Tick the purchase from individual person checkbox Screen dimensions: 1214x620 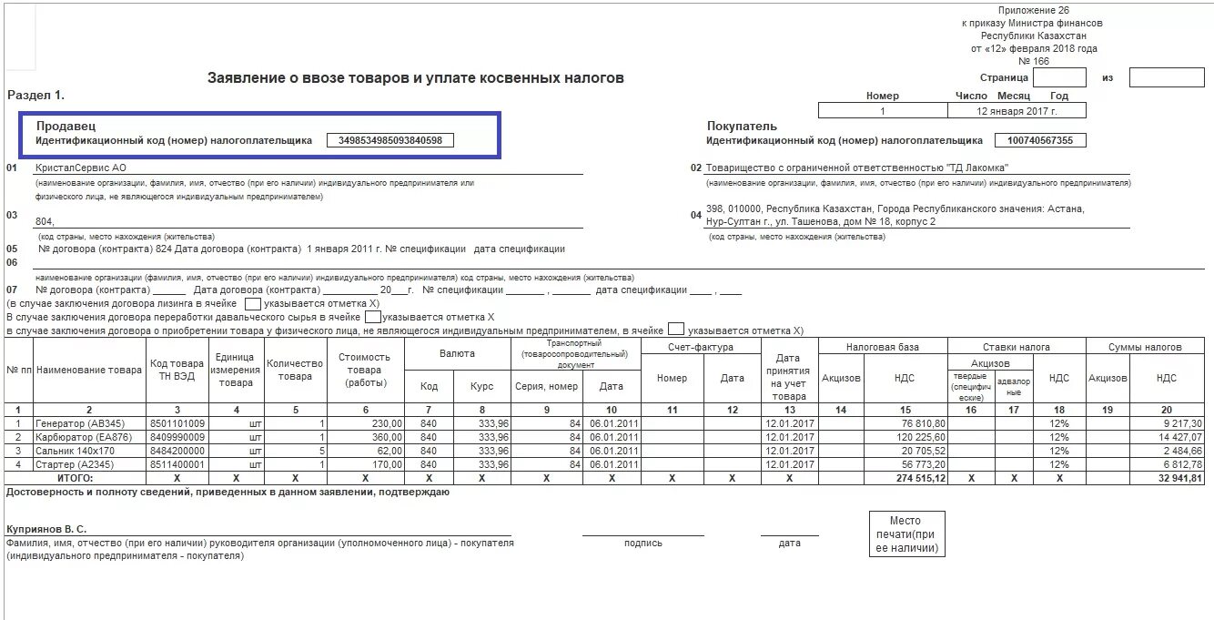point(676,330)
